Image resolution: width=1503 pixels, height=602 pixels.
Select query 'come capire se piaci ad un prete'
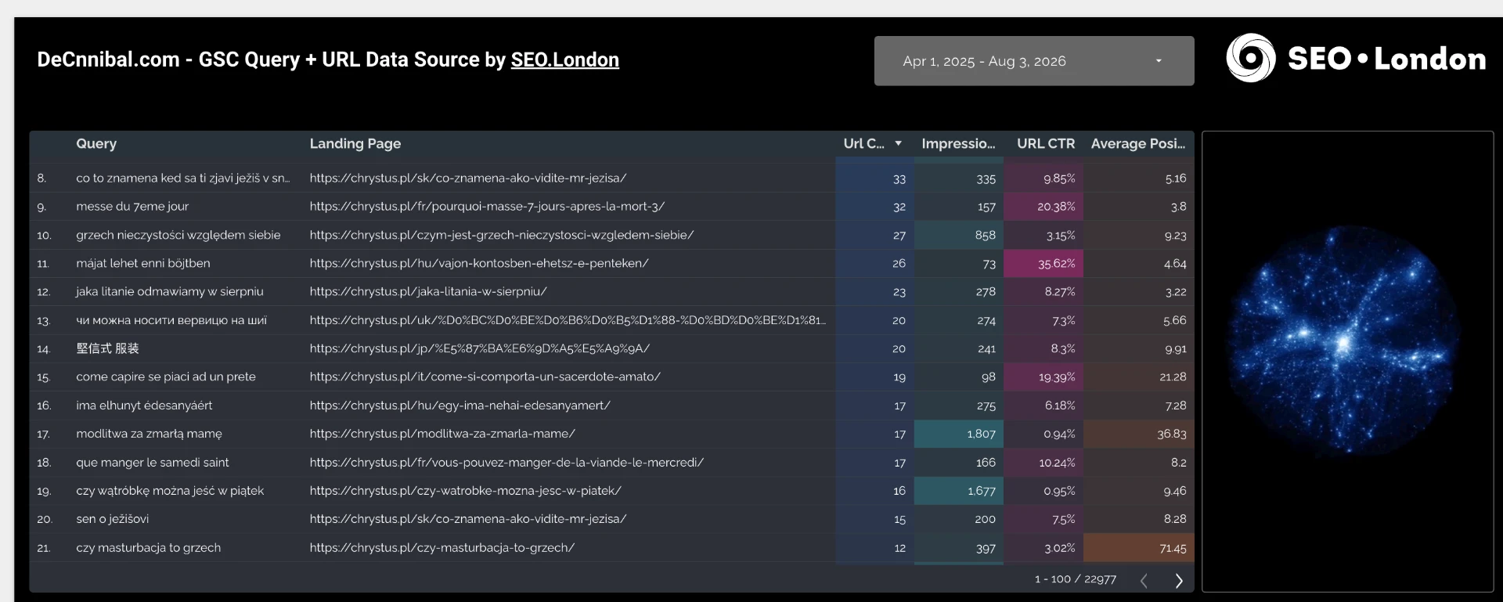[166, 377]
